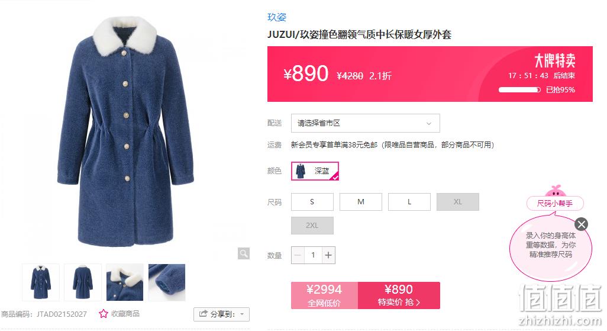
Task: View the sleeve cuff detail thumbnail
Action: pos(167,282)
